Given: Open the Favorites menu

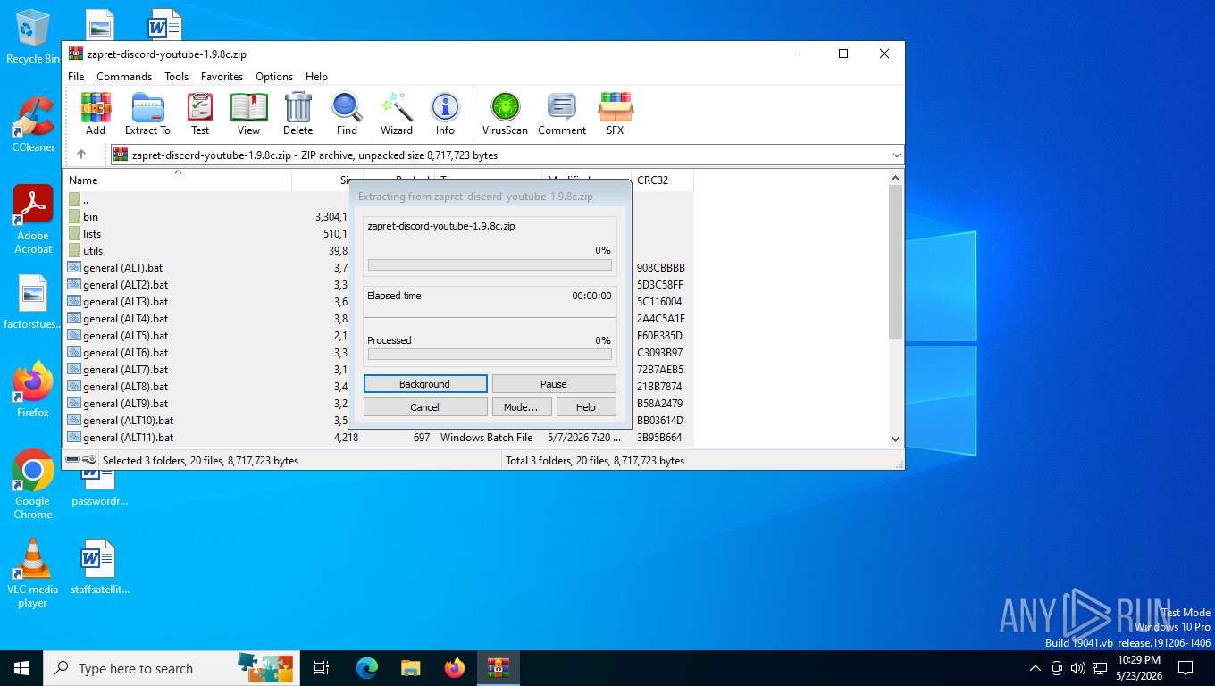Looking at the screenshot, I should tap(222, 77).
